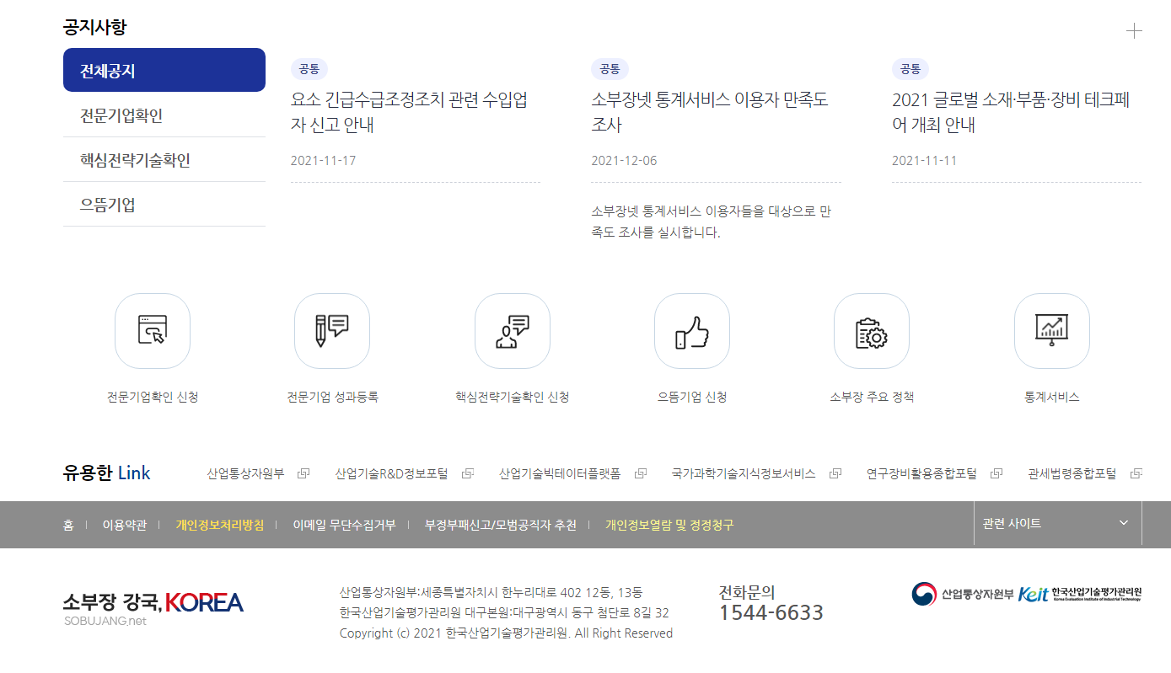
Task: Click the date 2021-12-06
Action: (624, 160)
